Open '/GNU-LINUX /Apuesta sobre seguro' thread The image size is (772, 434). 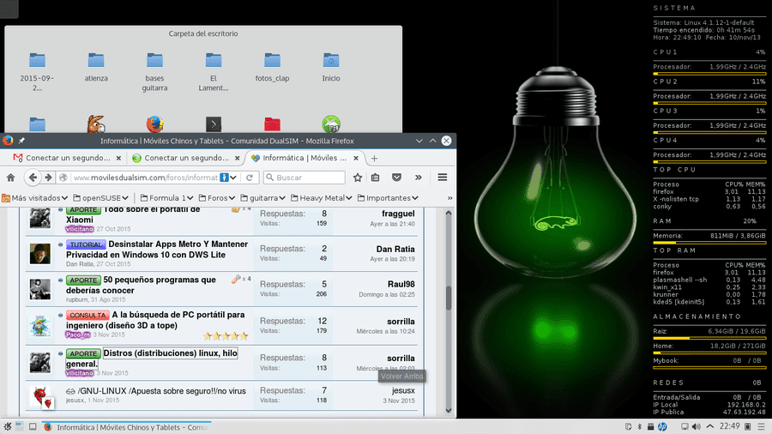point(161,391)
